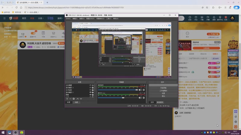241x135 pixels.
Task: Open OBS 帮助(H) menu
Action: coord(116,19)
